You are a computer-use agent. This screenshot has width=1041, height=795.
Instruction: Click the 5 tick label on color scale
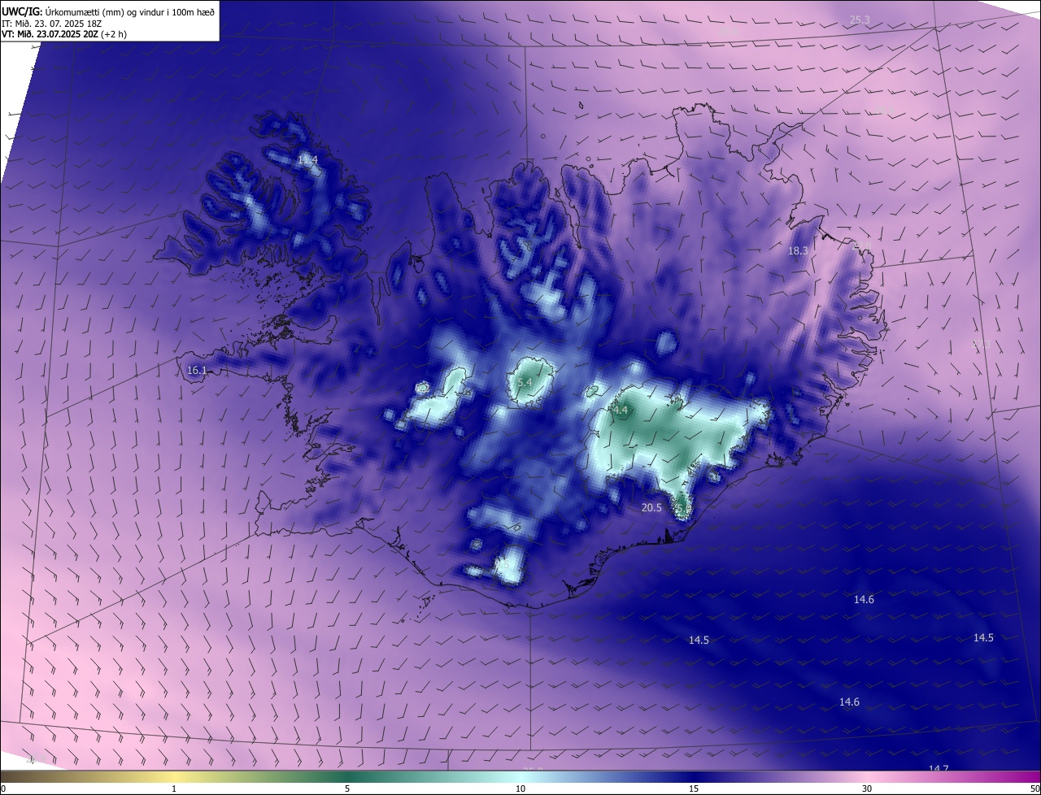(x=347, y=788)
